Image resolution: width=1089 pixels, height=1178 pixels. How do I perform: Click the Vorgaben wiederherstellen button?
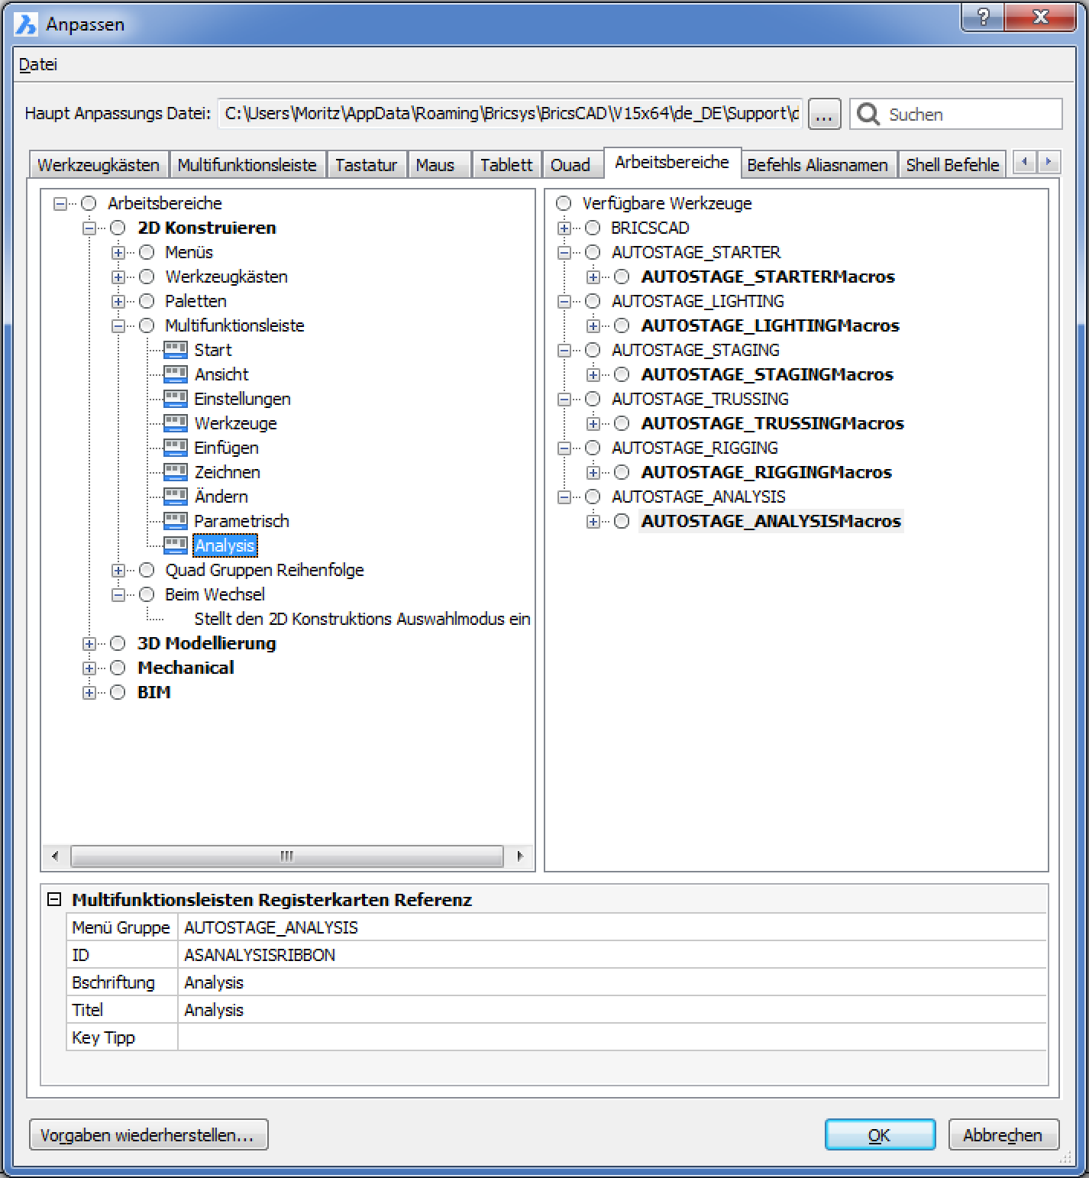click(149, 1135)
